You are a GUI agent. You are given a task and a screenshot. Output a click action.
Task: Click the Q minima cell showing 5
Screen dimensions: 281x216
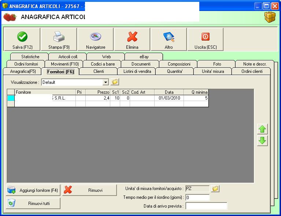pos(196,98)
